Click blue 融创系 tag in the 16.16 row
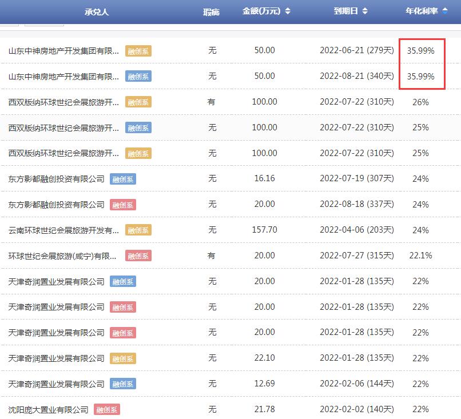This screenshot has height=419, width=461. [123, 179]
